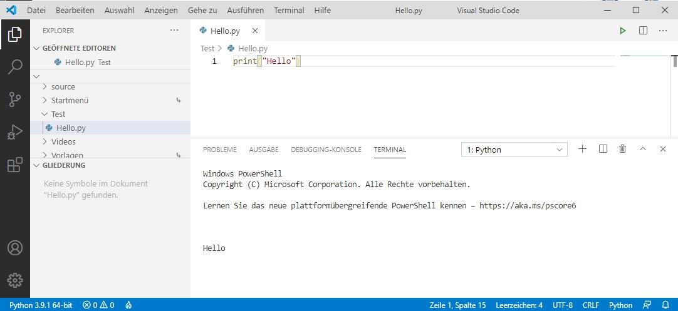Open Explorer views and more actions ellipsis
The width and height of the screenshot is (678, 311).
[x=174, y=30]
